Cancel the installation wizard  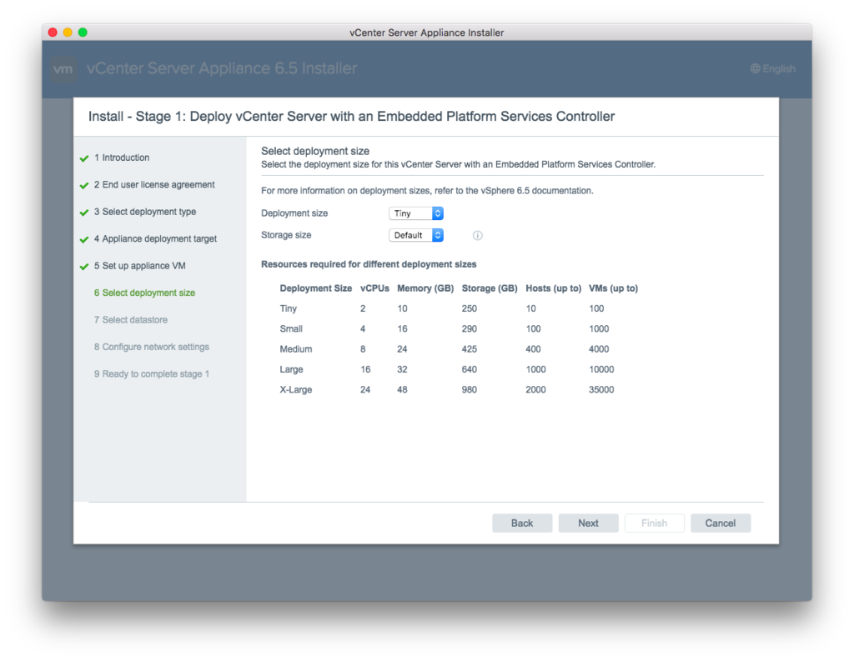pos(721,523)
